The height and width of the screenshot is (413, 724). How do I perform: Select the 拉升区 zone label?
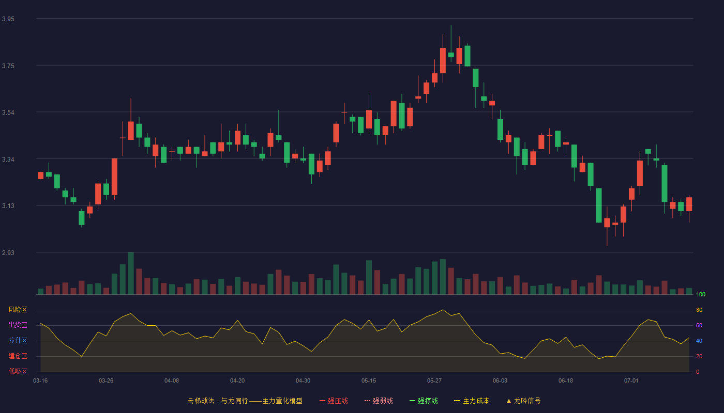pyautogui.click(x=18, y=341)
